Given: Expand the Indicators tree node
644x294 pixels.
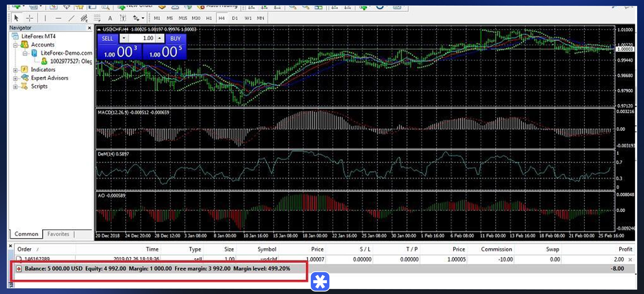Looking at the screenshot, I should pyautogui.click(x=15, y=70).
